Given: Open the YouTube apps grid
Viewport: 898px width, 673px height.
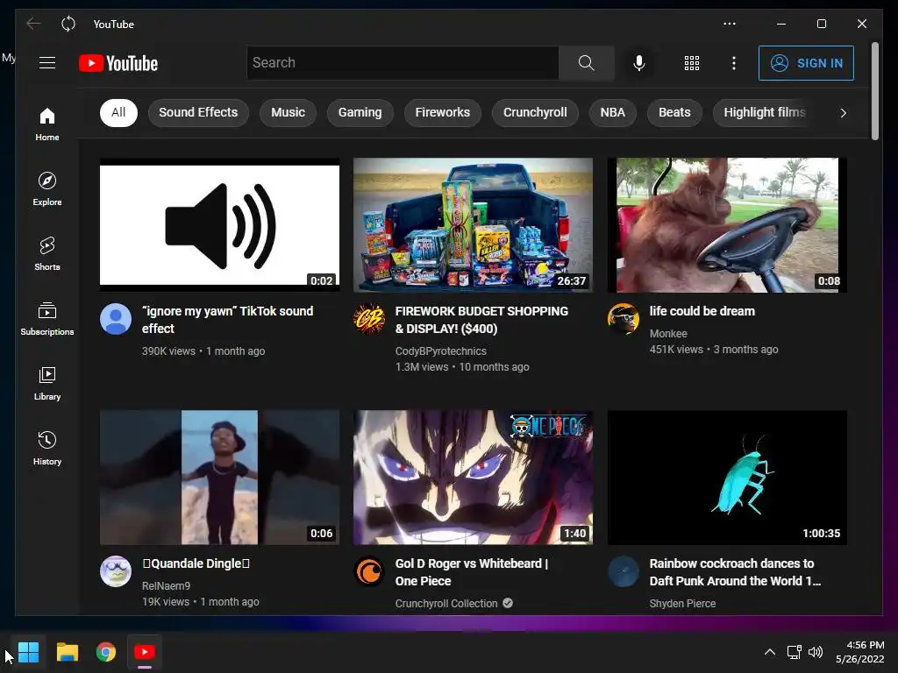Looking at the screenshot, I should [x=692, y=63].
